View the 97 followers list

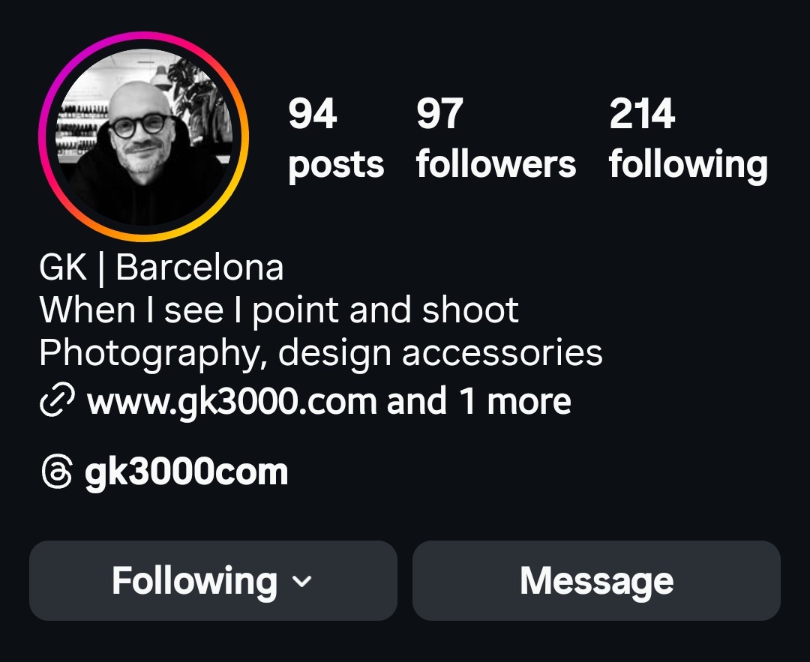[496, 138]
